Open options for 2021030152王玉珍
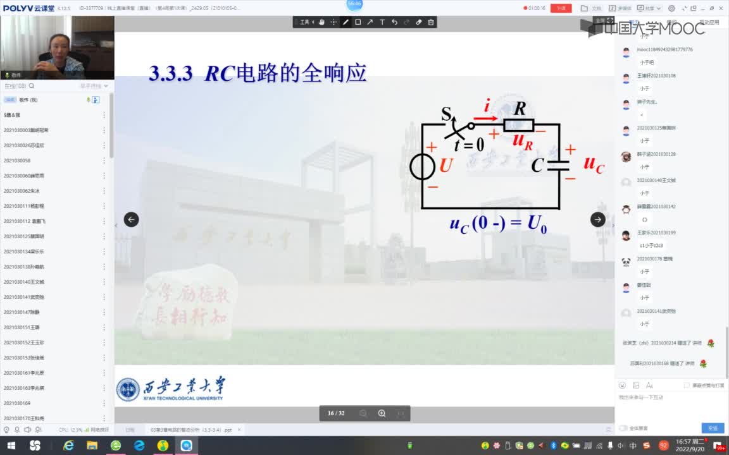Image resolution: width=729 pixels, height=455 pixels. coord(104,343)
